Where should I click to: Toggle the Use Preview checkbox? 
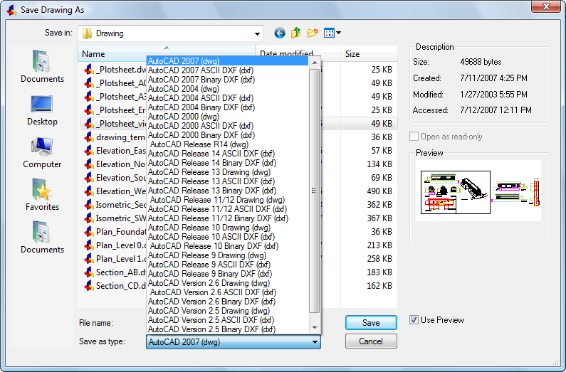pyautogui.click(x=414, y=320)
